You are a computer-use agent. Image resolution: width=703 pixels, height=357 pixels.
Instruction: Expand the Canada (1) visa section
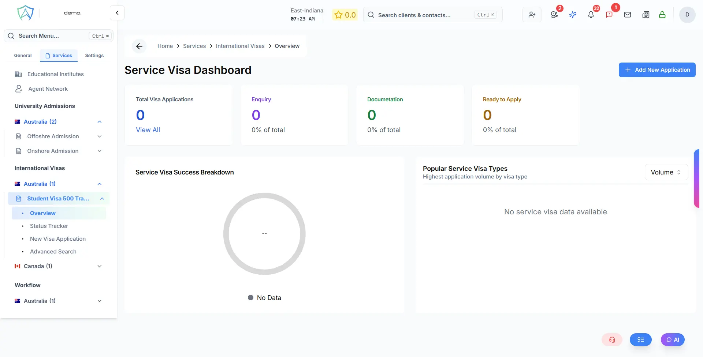(x=99, y=266)
